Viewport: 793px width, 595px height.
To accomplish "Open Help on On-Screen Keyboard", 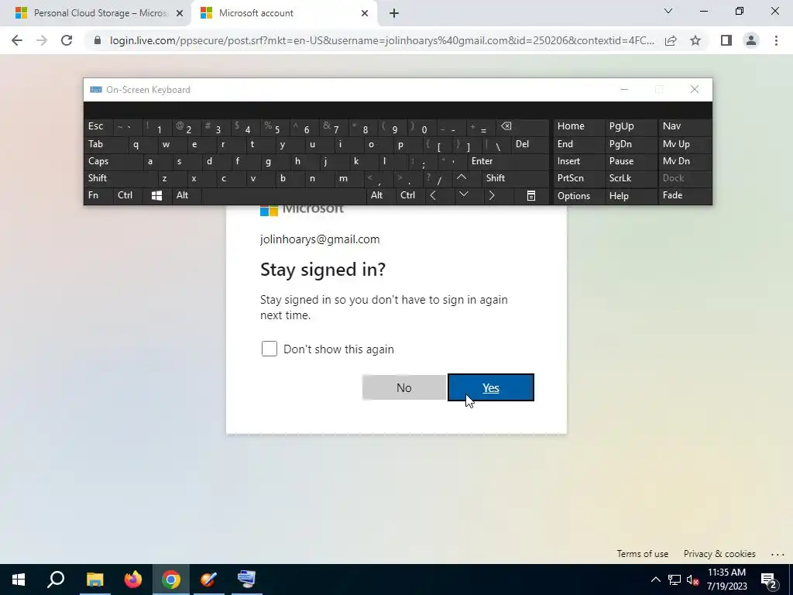I will point(630,196).
